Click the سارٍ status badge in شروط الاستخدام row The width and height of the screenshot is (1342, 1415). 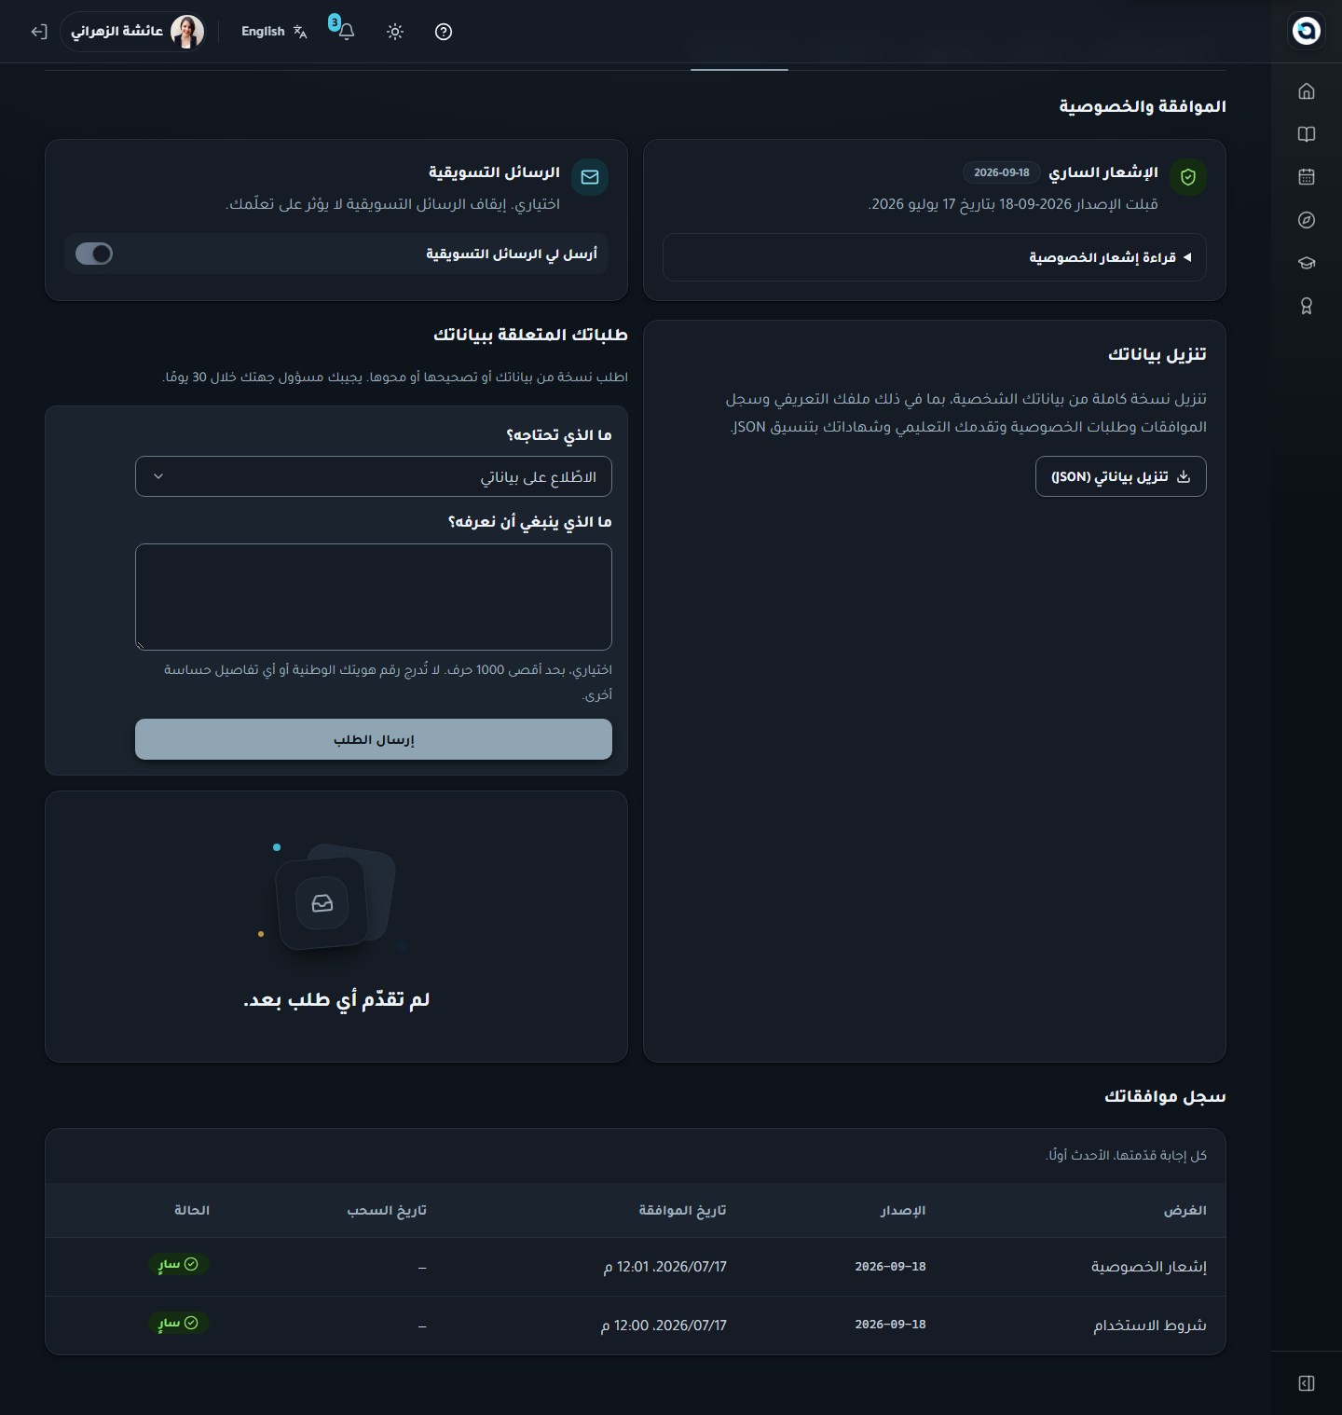[178, 1323]
